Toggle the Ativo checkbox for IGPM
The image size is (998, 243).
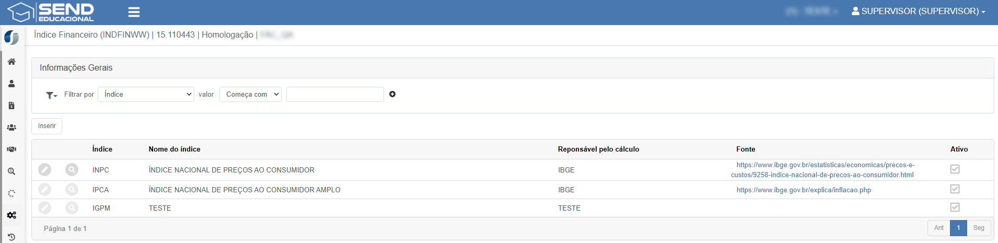tap(955, 207)
